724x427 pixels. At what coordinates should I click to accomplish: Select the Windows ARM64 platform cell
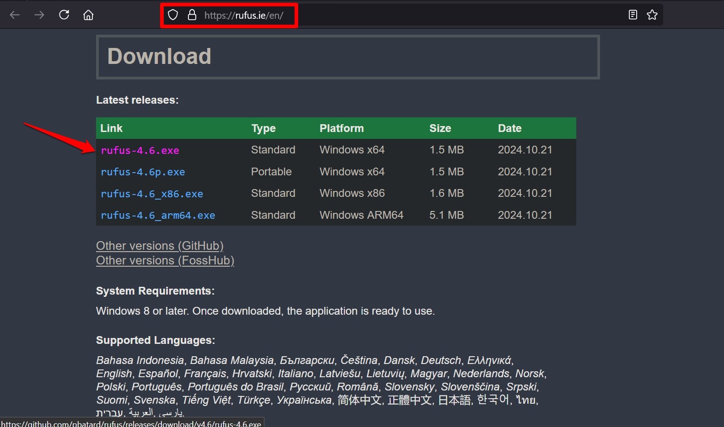pyautogui.click(x=361, y=215)
